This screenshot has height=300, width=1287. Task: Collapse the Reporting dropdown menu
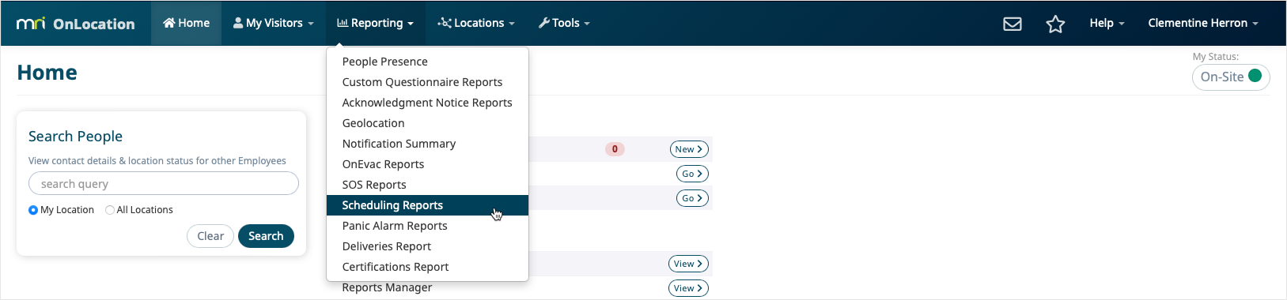[x=375, y=23]
